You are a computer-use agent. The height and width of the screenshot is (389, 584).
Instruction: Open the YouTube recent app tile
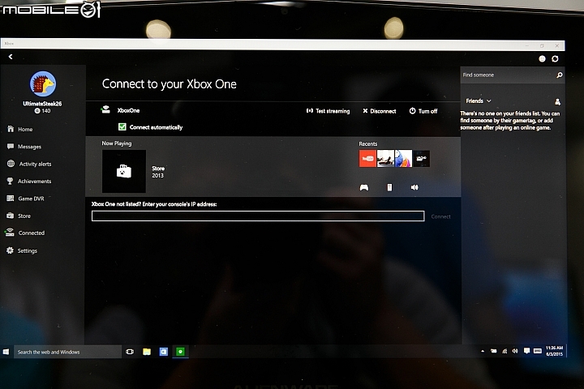click(x=367, y=159)
